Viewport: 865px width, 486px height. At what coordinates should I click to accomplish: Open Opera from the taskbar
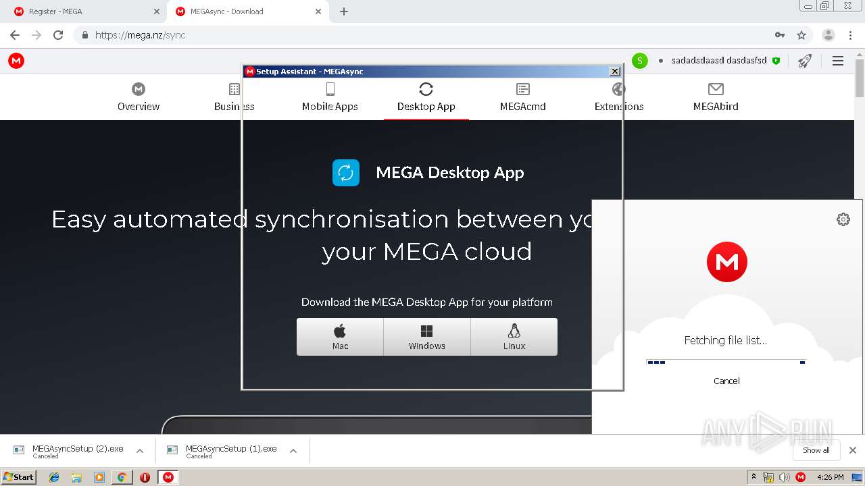pos(145,477)
